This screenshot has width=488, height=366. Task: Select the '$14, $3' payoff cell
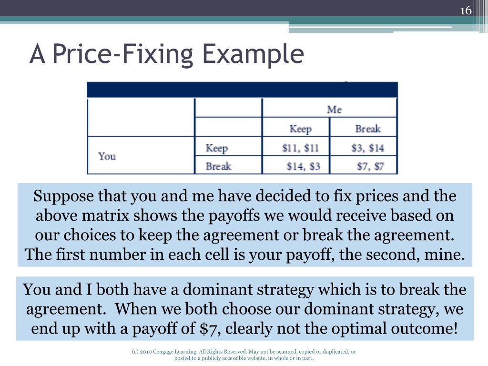[x=296, y=165]
